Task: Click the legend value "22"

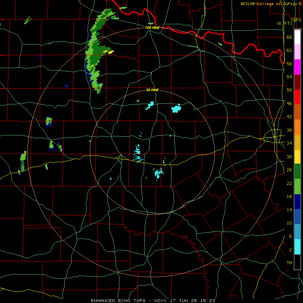Action: pos(289,183)
